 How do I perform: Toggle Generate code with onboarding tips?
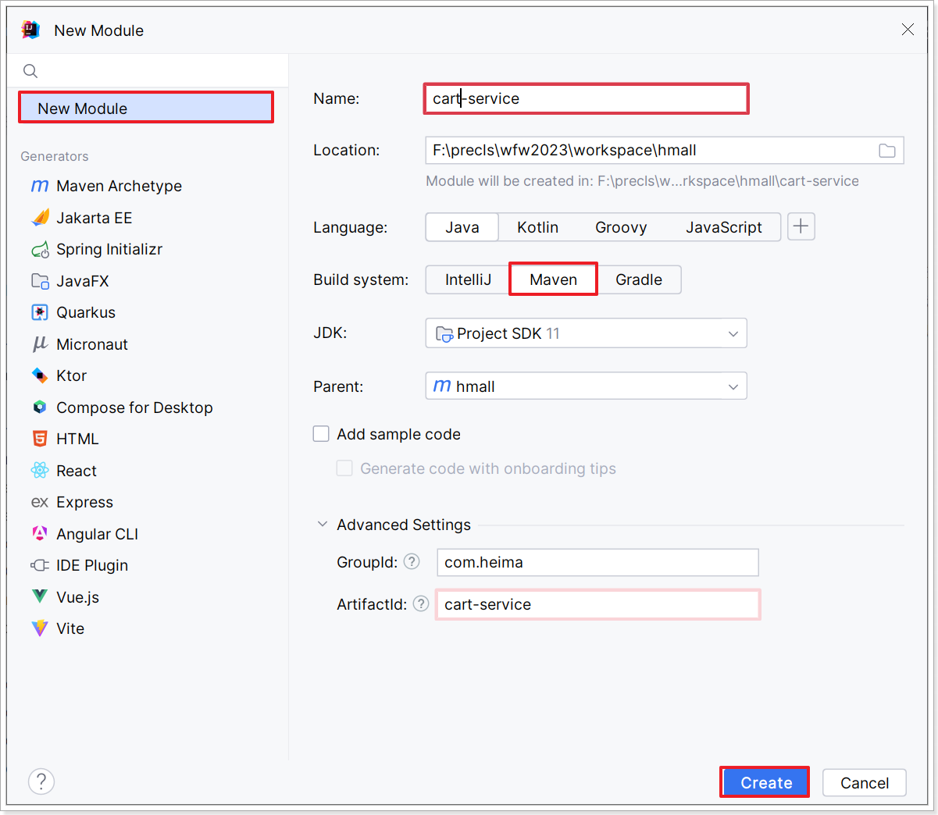[344, 468]
